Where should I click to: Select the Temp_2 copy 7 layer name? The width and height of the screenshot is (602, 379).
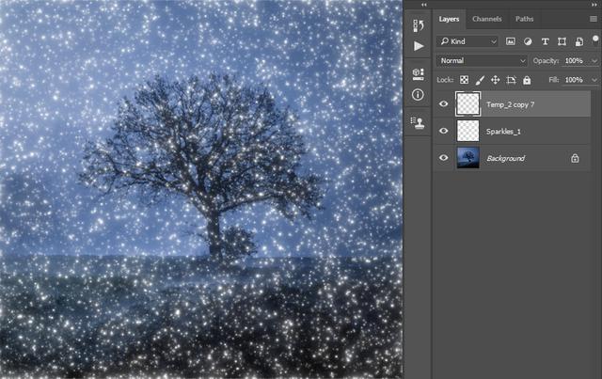[510, 104]
